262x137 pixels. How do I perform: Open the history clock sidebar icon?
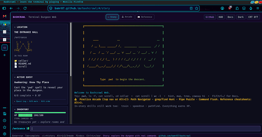click(x=5, y=120)
